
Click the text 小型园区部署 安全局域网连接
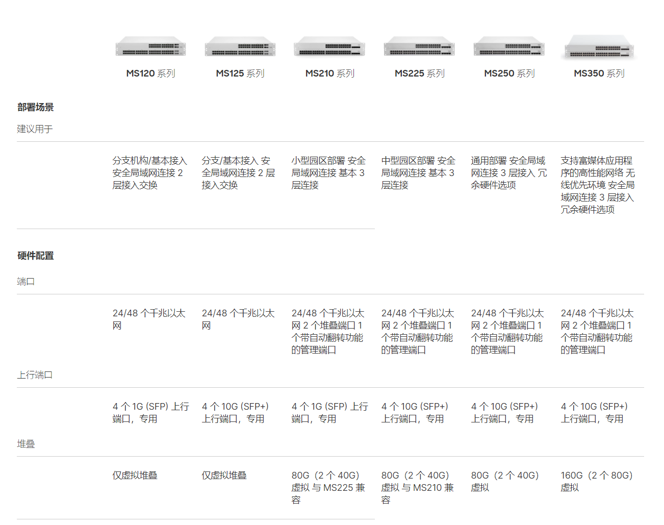[328, 173]
